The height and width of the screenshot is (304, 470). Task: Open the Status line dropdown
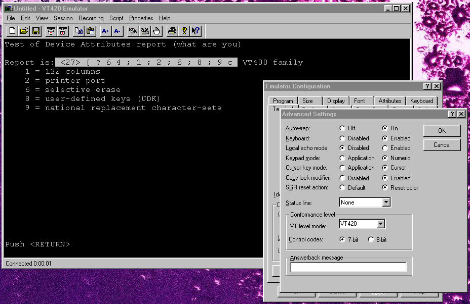point(386,202)
